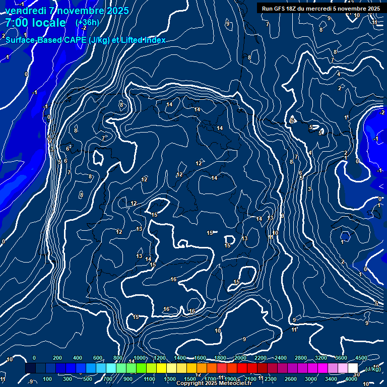Click the '3000' legend label

(x=311, y=379)
